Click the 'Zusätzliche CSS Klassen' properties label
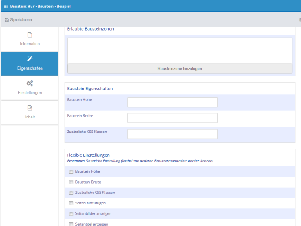Viewport: 301px width, 226px height. coord(87,132)
